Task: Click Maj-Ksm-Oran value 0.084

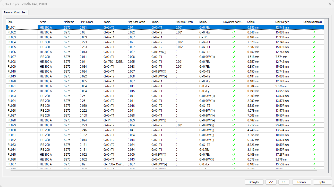Action: tap(138, 125)
